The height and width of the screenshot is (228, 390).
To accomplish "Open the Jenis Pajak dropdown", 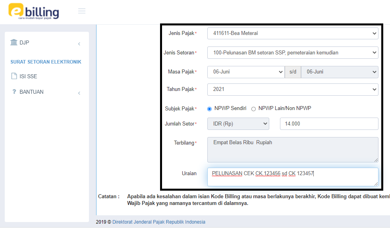I will click(293, 33).
